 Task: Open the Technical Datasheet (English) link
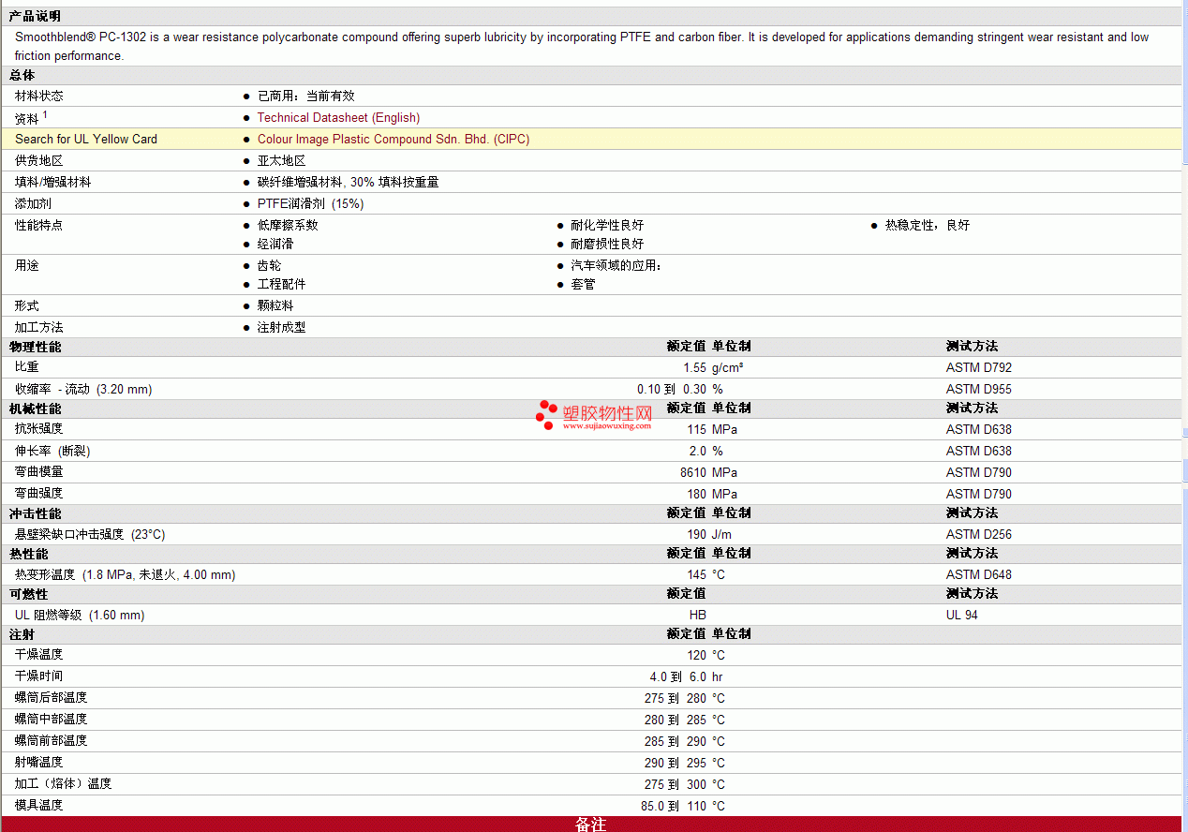point(338,117)
